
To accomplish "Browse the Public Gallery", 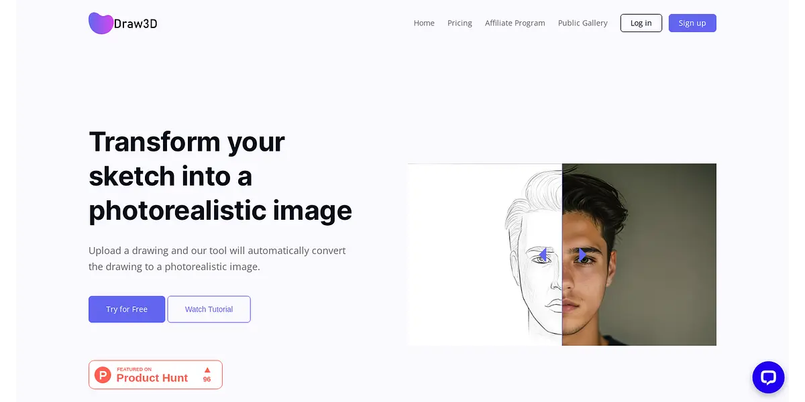I will click(583, 23).
